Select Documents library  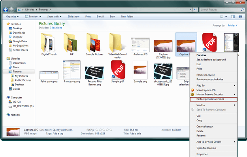[x=17, y=63]
